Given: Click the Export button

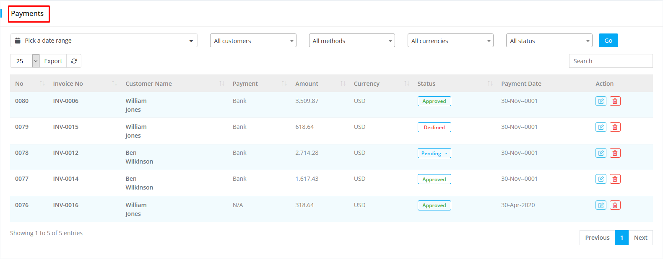Looking at the screenshot, I should 53,61.
